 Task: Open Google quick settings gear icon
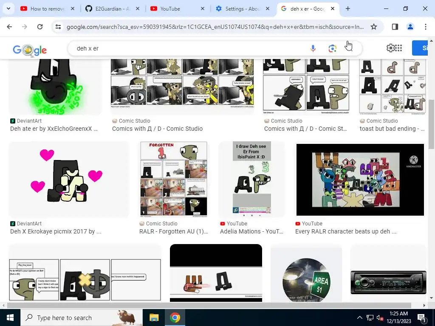tap(390, 48)
